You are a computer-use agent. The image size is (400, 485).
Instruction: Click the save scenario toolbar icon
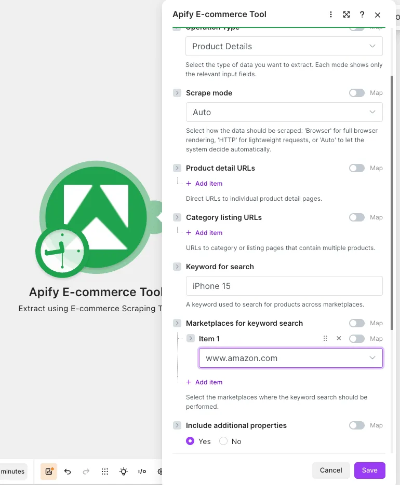pos(49,472)
